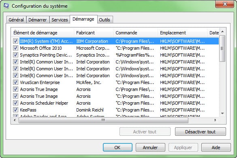Confirm with the OK button
The width and height of the screenshot is (237, 158).
click(117, 147)
